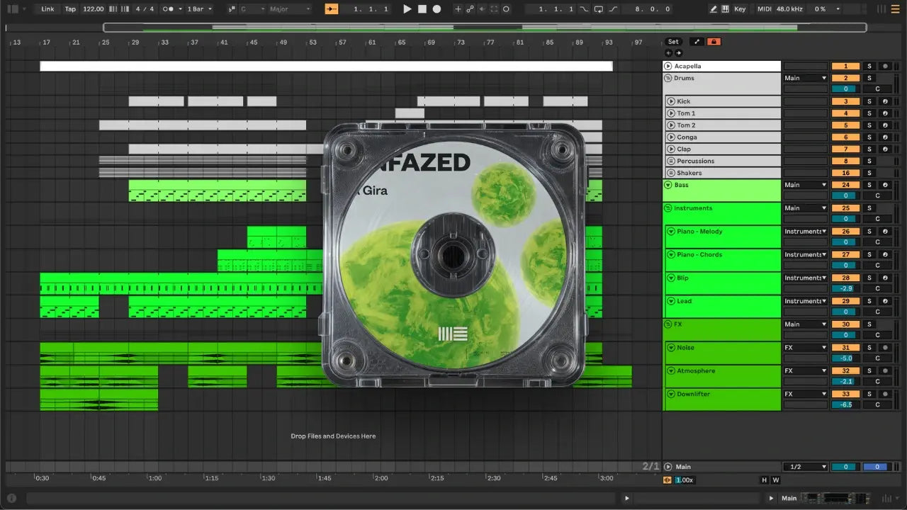Click the Tap tempo button

[x=70, y=9]
